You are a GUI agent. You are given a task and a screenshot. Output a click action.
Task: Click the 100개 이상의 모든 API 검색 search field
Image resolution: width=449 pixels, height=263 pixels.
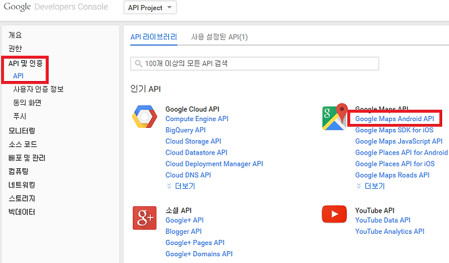(254, 64)
